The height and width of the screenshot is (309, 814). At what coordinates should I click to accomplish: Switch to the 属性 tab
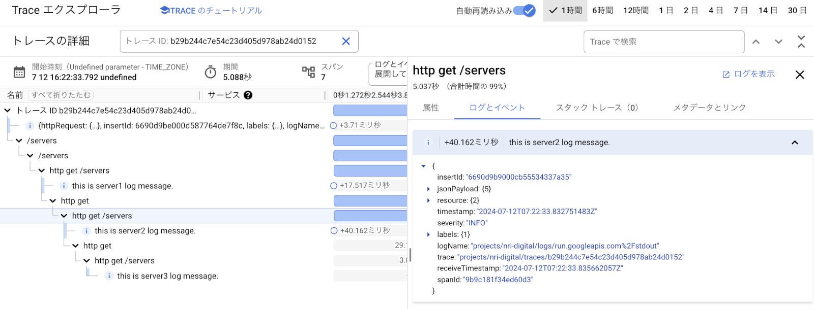[x=431, y=108]
